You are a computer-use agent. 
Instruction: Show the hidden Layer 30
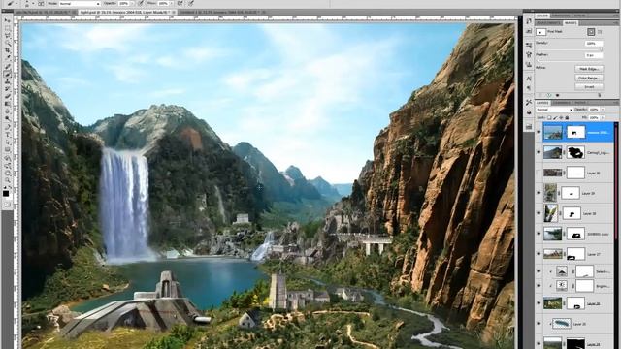pos(539,173)
